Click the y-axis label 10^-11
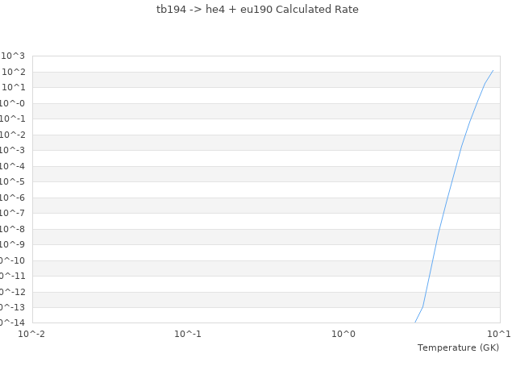The width and height of the screenshot is (516, 387). (10, 276)
